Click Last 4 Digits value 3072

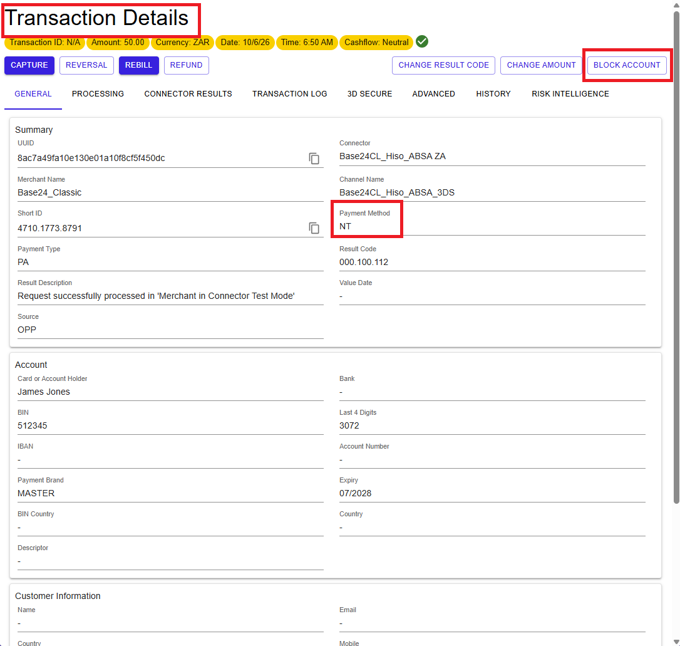coord(349,425)
